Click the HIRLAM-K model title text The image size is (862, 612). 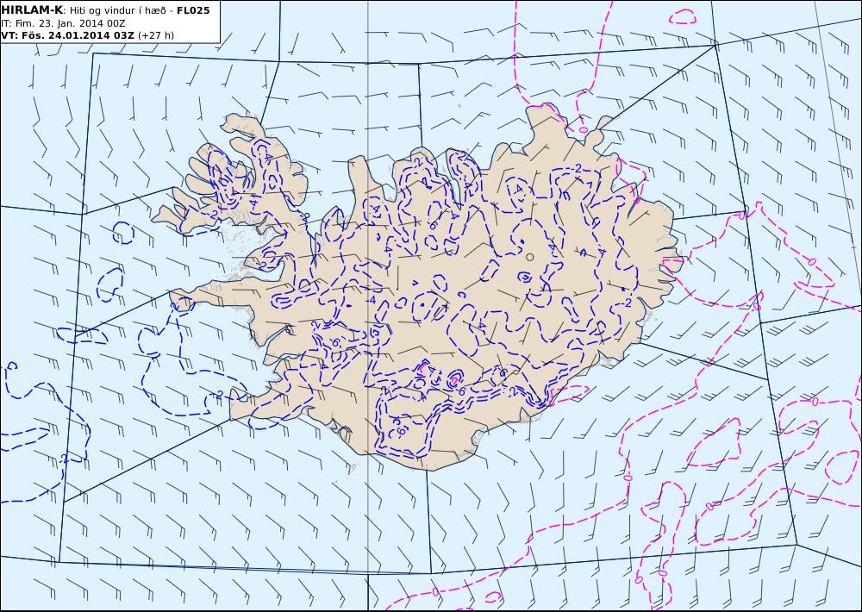click(33, 10)
